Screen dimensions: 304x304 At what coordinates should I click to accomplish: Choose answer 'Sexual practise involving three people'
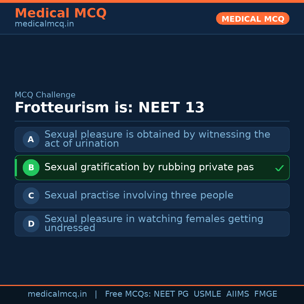click(x=139, y=195)
